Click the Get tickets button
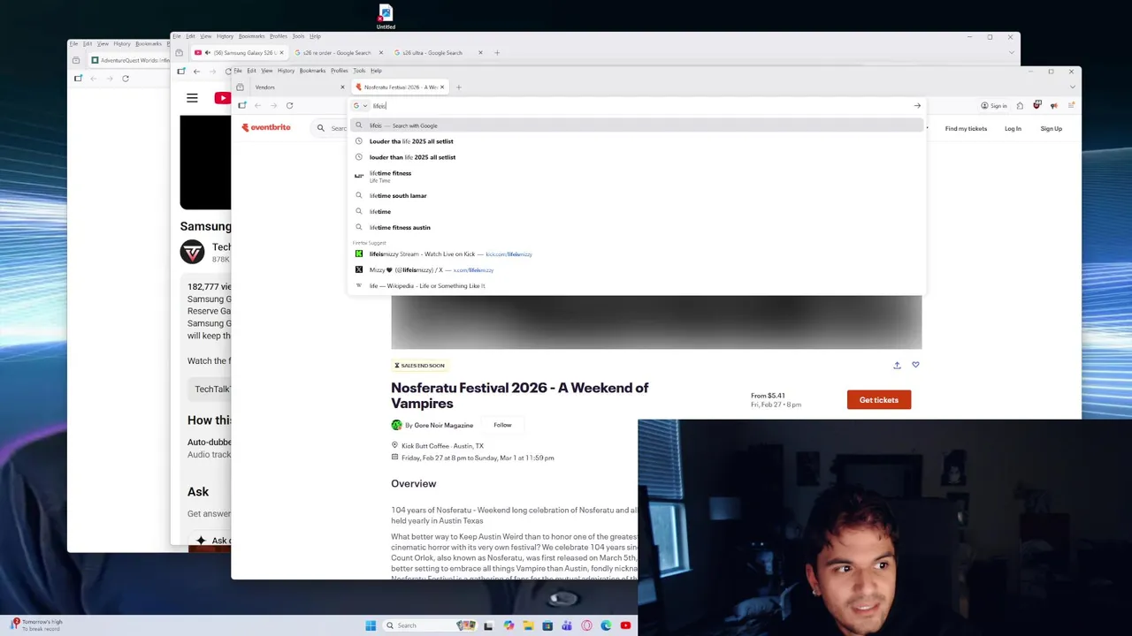The width and height of the screenshot is (1132, 636). click(878, 400)
